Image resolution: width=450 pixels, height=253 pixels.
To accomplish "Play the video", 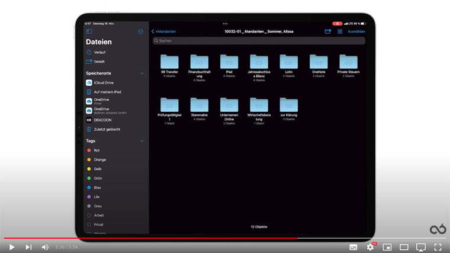I will (11, 247).
